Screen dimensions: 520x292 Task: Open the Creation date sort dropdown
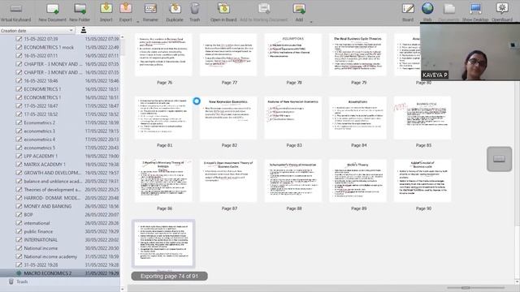[x=37, y=31]
